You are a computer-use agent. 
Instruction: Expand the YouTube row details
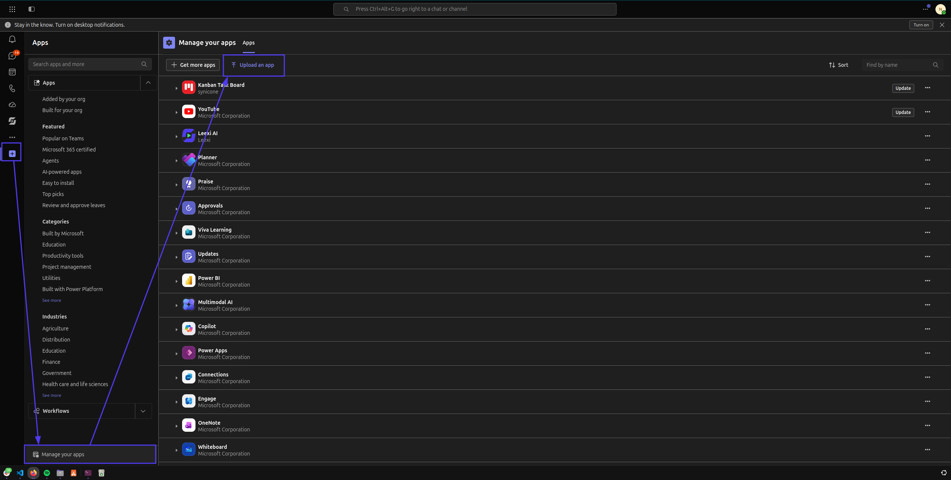point(177,112)
